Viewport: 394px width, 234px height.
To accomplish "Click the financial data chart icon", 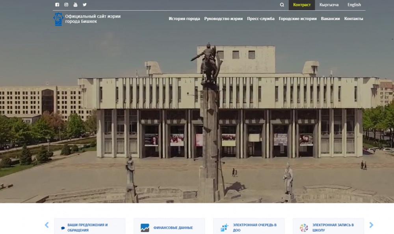I will (x=145, y=228).
